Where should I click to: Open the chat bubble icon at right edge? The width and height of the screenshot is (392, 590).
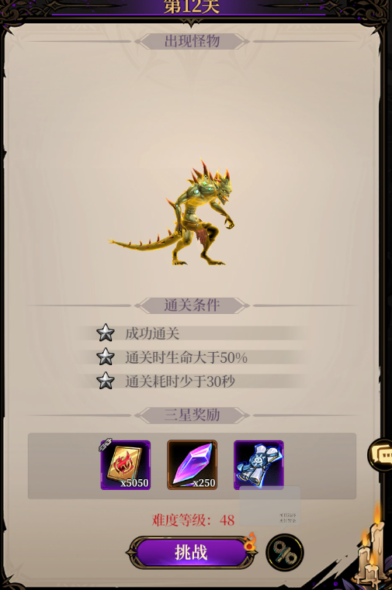(x=380, y=455)
